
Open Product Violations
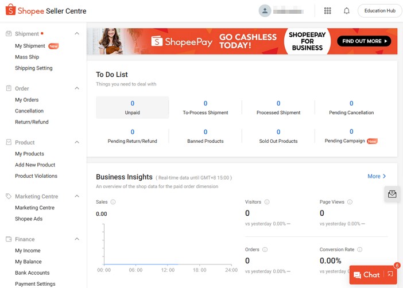pyautogui.click(x=36, y=176)
